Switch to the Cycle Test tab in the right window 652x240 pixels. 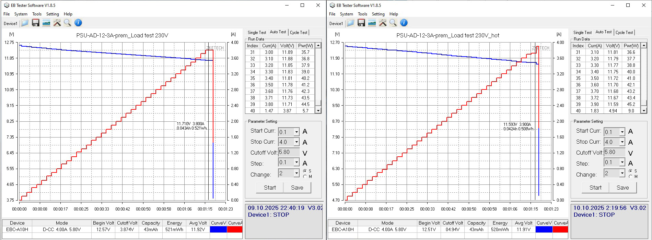[624, 33]
